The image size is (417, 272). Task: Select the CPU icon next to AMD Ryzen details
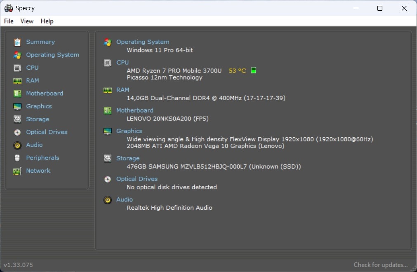(108, 62)
